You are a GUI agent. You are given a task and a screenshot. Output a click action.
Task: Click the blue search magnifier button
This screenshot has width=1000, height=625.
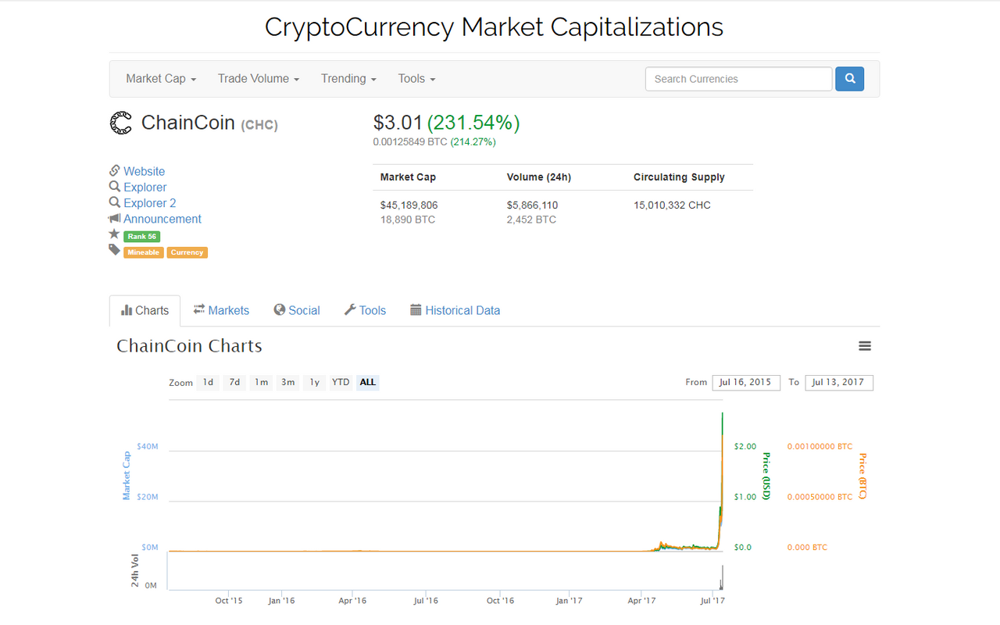click(849, 79)
